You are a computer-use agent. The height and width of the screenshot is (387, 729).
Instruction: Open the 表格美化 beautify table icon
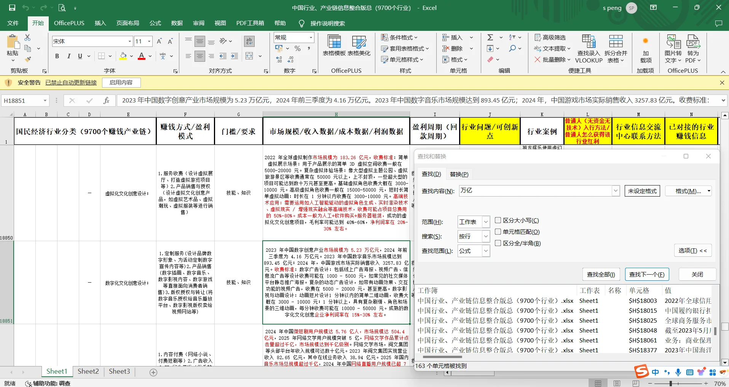point(359,45)
